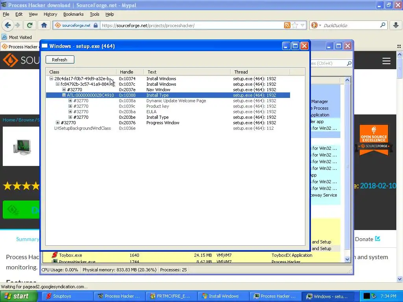Open the Most Visited bookmarks folder
The height and width of the screenshot is (302, 403).
[x=17, y=37]
